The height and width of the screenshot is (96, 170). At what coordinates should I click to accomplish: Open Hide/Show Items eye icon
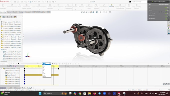tap(100, 12)
